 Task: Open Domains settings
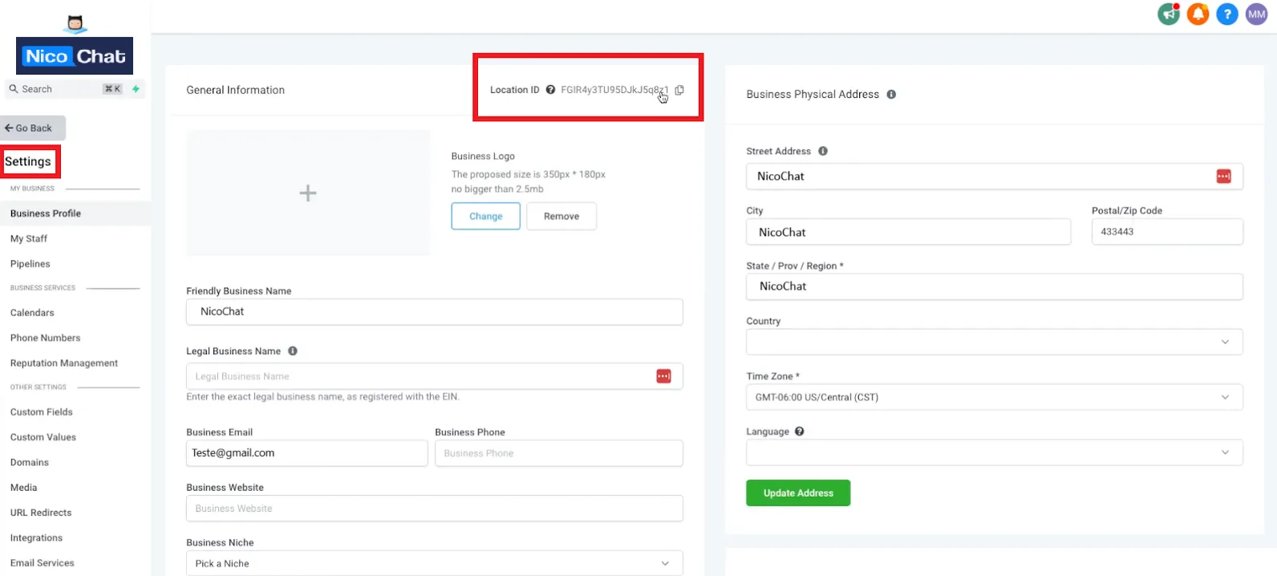click(30, 463)
